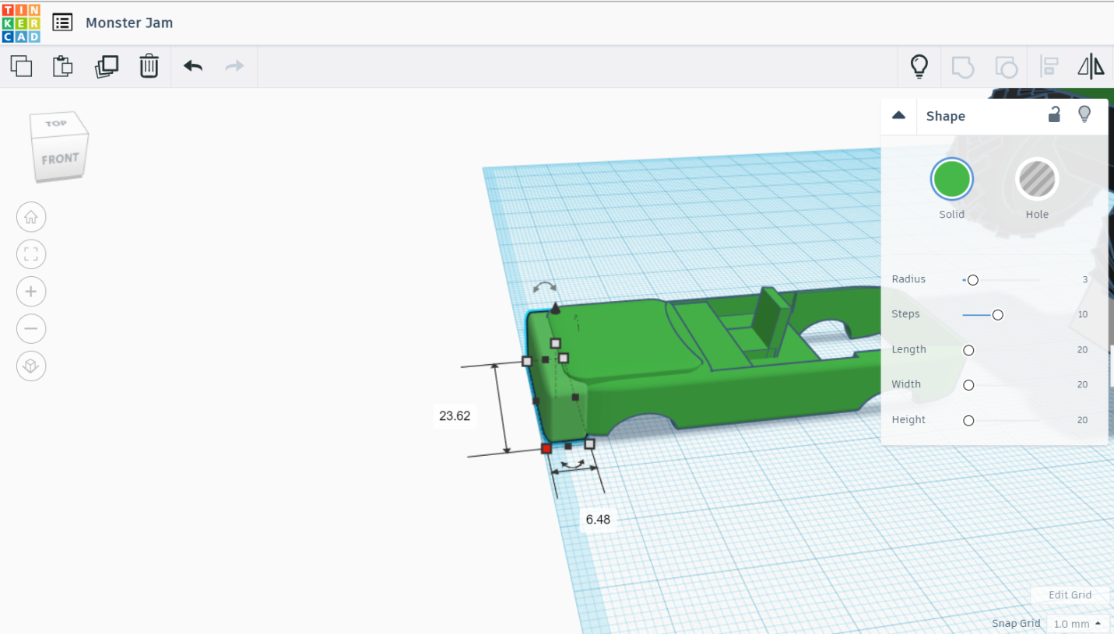The height and width of the screenshot is (634, 1114).
Task: Click the Length slider handle
Action: pyautogui.click(x=968, y=351)
